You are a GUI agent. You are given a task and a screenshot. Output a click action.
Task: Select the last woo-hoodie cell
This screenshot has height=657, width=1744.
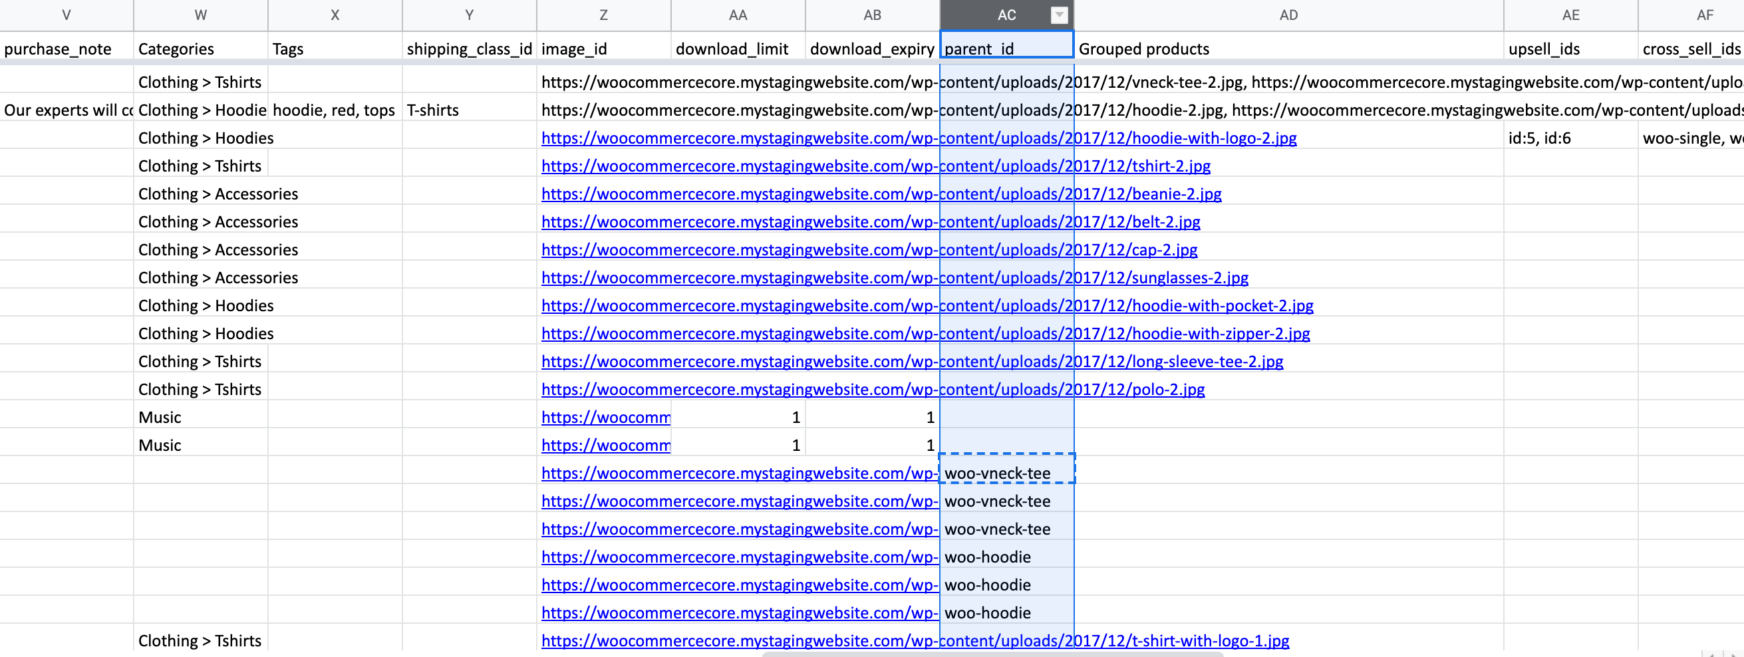(x=1006, y=613)
